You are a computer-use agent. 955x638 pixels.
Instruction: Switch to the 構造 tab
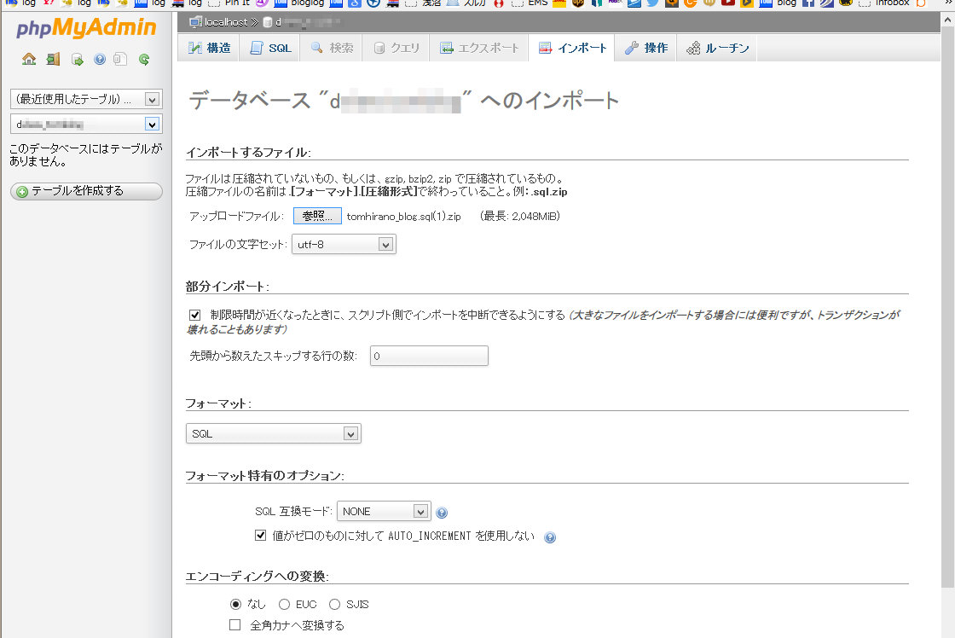pyautogui.click(x=210, y=49)
